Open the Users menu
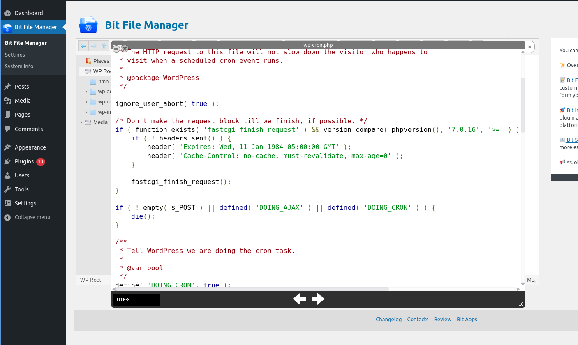Viewport: 578px width, 345px height. [x=33, y=175]
